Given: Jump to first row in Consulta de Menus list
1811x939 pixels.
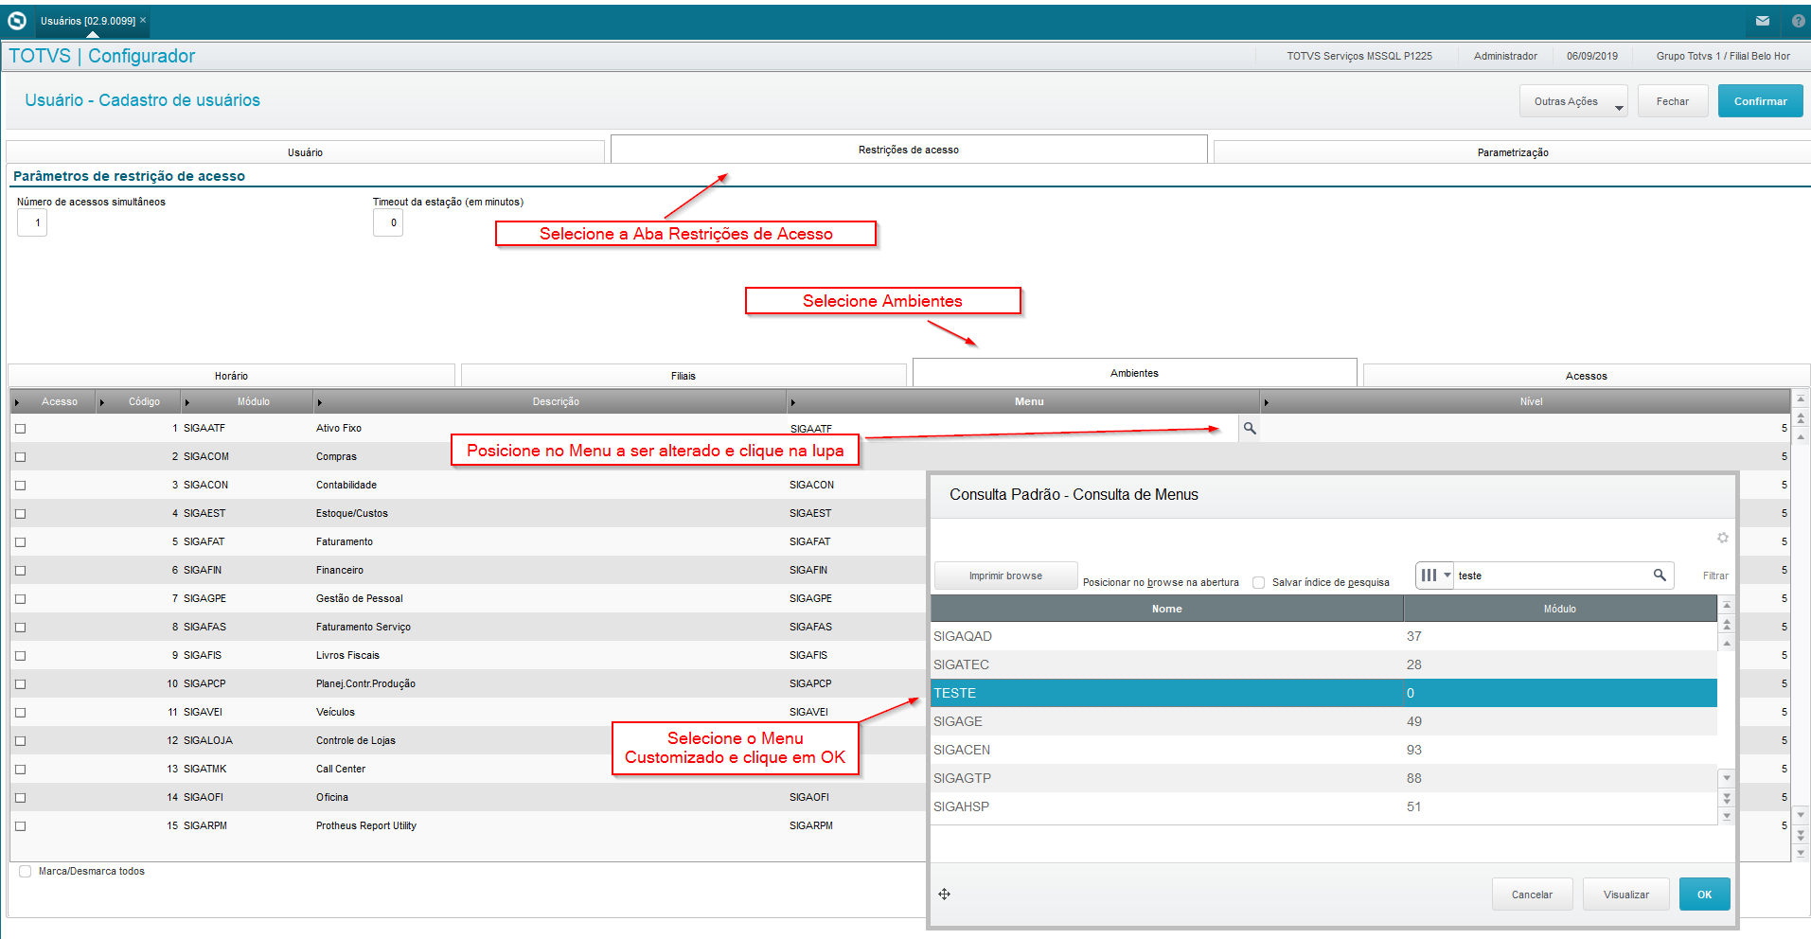Looking at the screenshot, I should [x=1727, y=605].
